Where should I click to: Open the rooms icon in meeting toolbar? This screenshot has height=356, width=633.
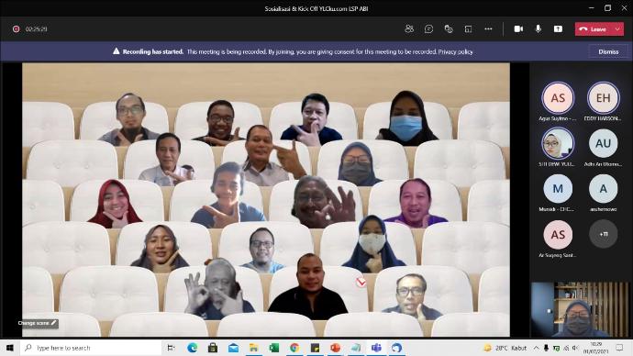click(468, 28)
